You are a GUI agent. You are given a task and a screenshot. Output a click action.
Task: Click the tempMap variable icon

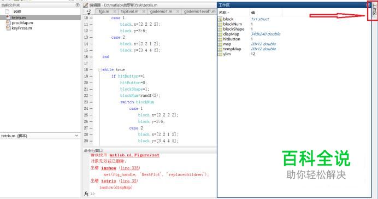click(220, 49)
